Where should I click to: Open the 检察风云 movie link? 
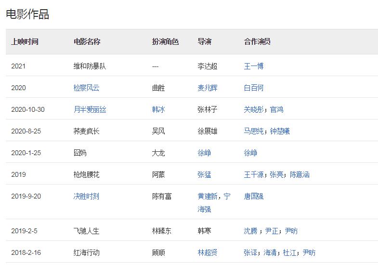point(86,88)
